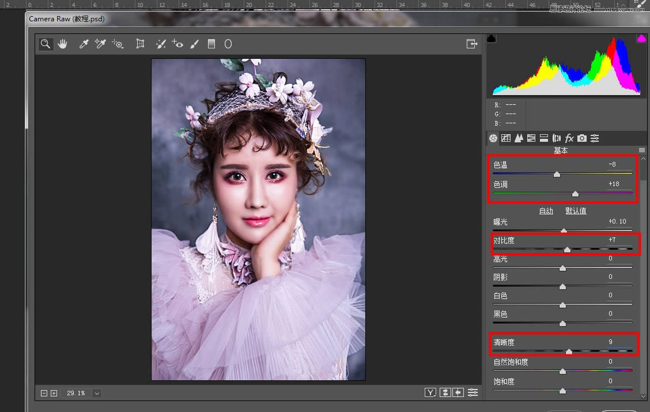Click the 默认值 (Default) link
The height and width of the screenshot is (412, 650).
pyautogui.click(x=576, y=211)
